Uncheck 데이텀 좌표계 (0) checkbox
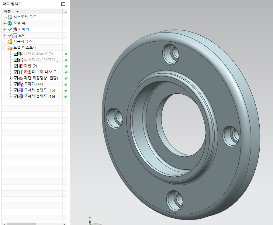Image resolution: width=273 pixels, height=225 pixels. (x=16, y=54)
